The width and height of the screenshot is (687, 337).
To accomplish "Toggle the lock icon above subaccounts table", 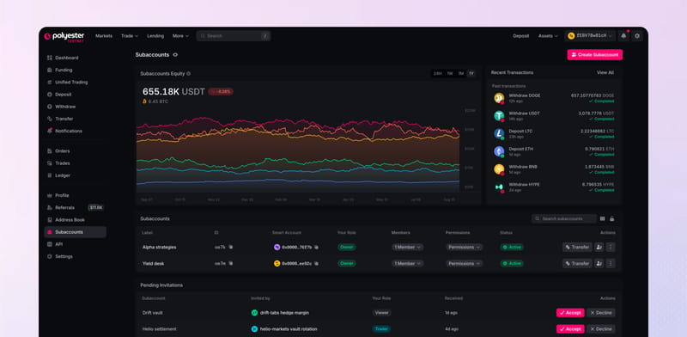I will click(612, 218).
